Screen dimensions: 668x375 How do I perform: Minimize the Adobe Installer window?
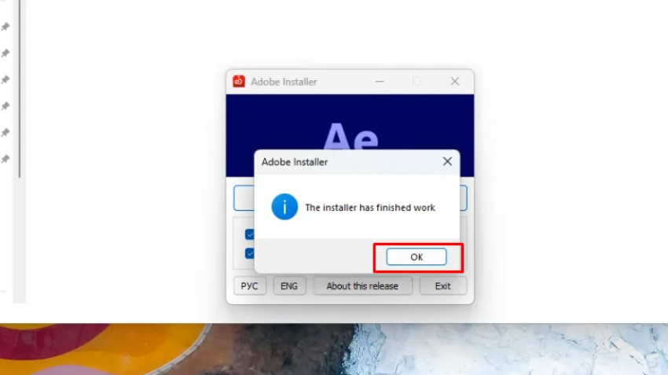tap(380, 81)
